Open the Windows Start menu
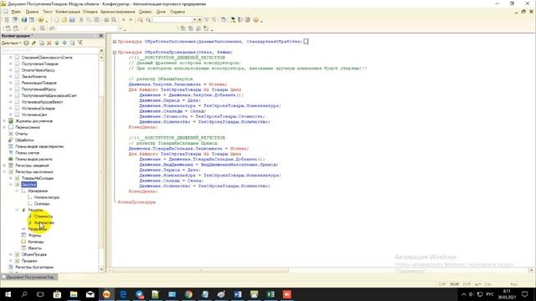 click(8, 294)
